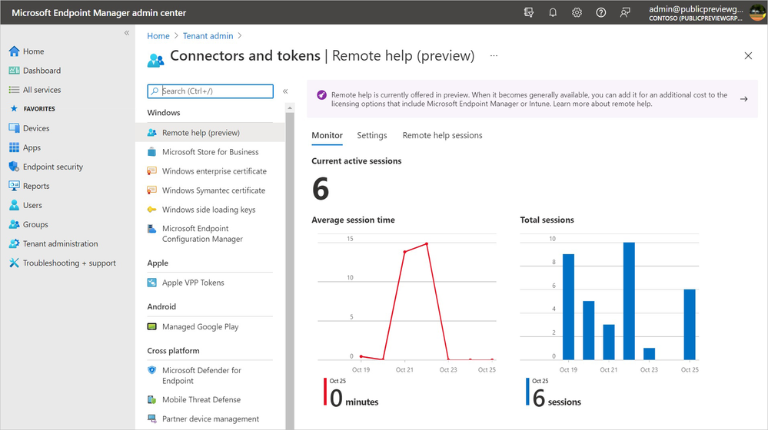Open the notifications bell icon

pos(553,13)
